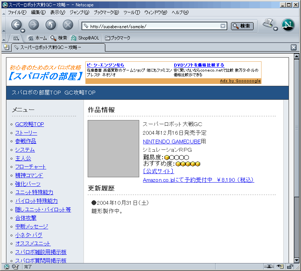301x271 pixels.
Task: Click the Ads by Goooooogle link
Action: 240,81
